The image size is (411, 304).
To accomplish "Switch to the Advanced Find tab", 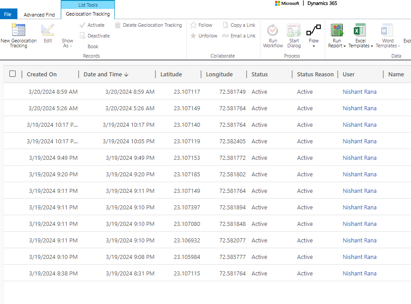I will [x=39, y=15].
